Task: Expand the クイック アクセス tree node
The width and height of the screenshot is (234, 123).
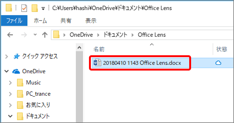Action: tap(7, 57)
